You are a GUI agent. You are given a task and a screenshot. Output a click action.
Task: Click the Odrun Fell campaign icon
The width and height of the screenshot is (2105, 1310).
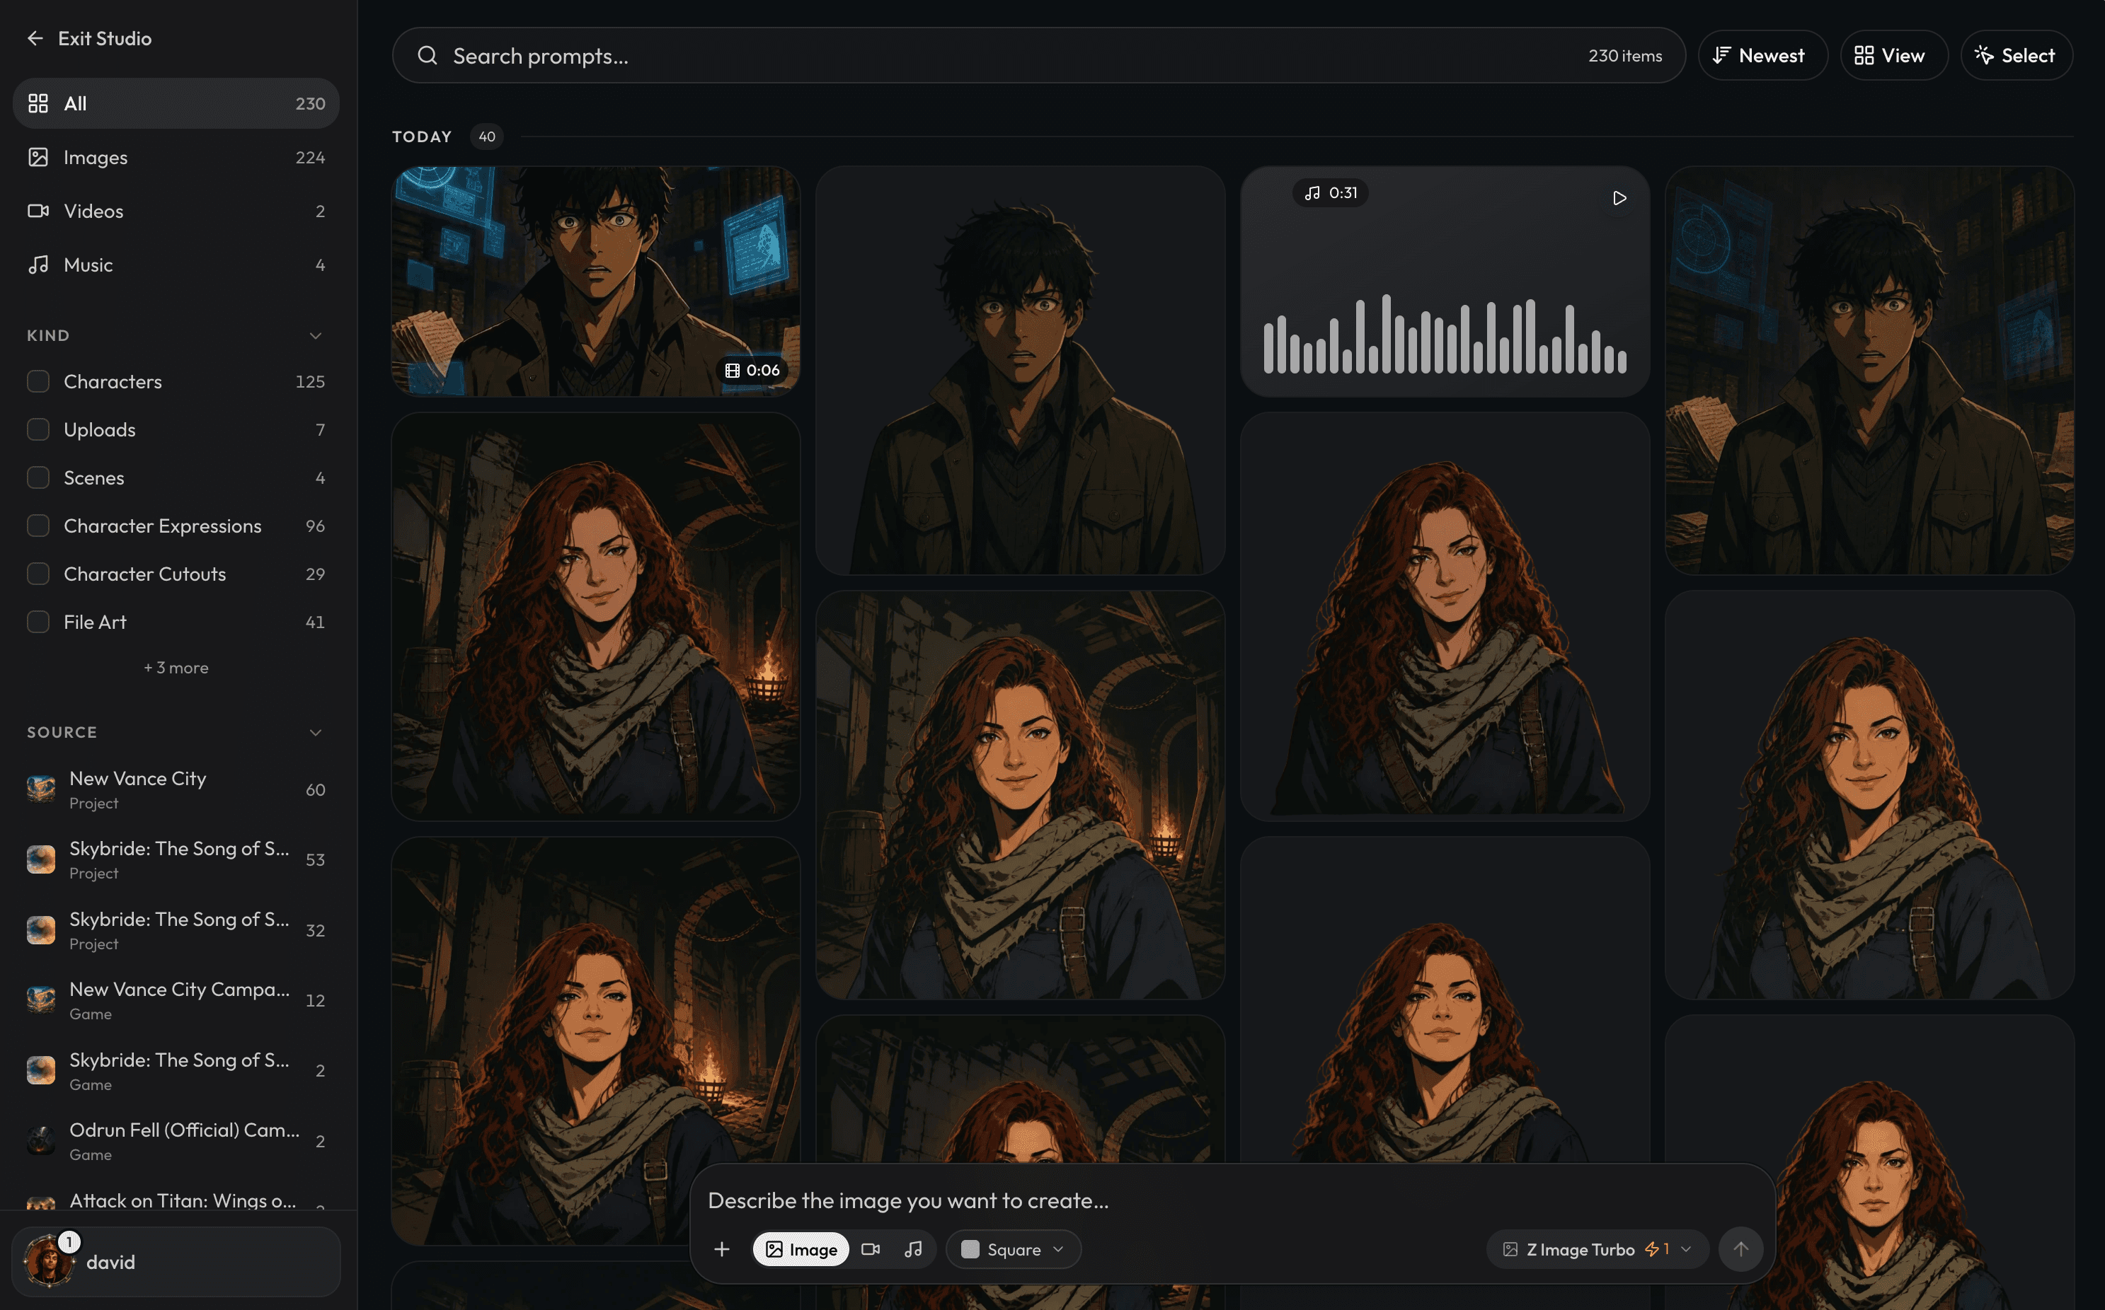pos(41,1141)
